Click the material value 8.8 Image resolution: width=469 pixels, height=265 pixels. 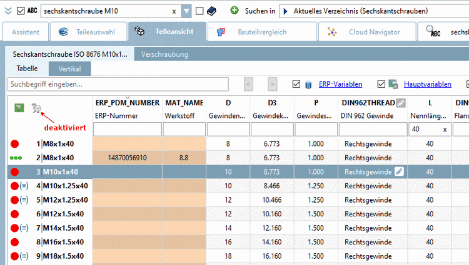click(184, 158)
